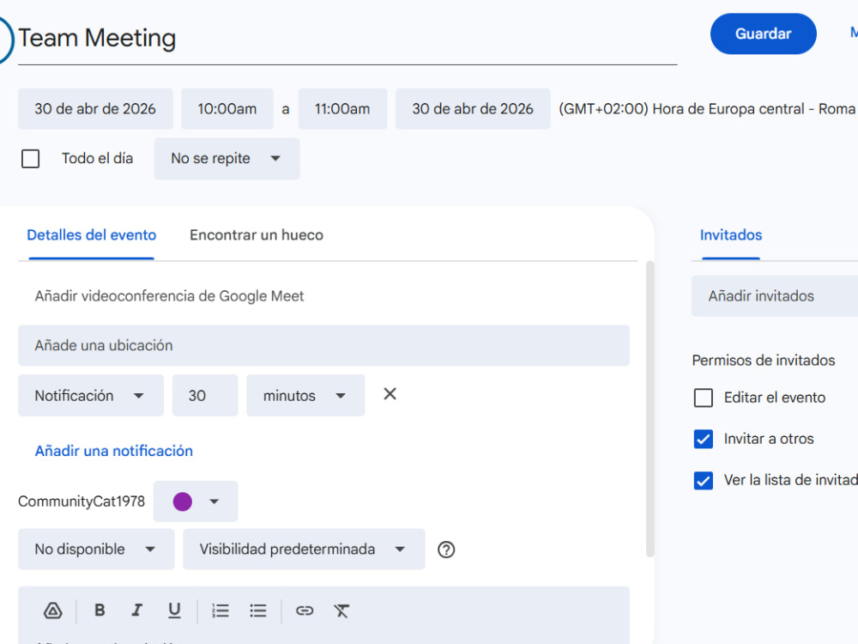Open the No se repite dropdown
The height and width of the screenshot is (644, 858).
[x=227, y=159]
